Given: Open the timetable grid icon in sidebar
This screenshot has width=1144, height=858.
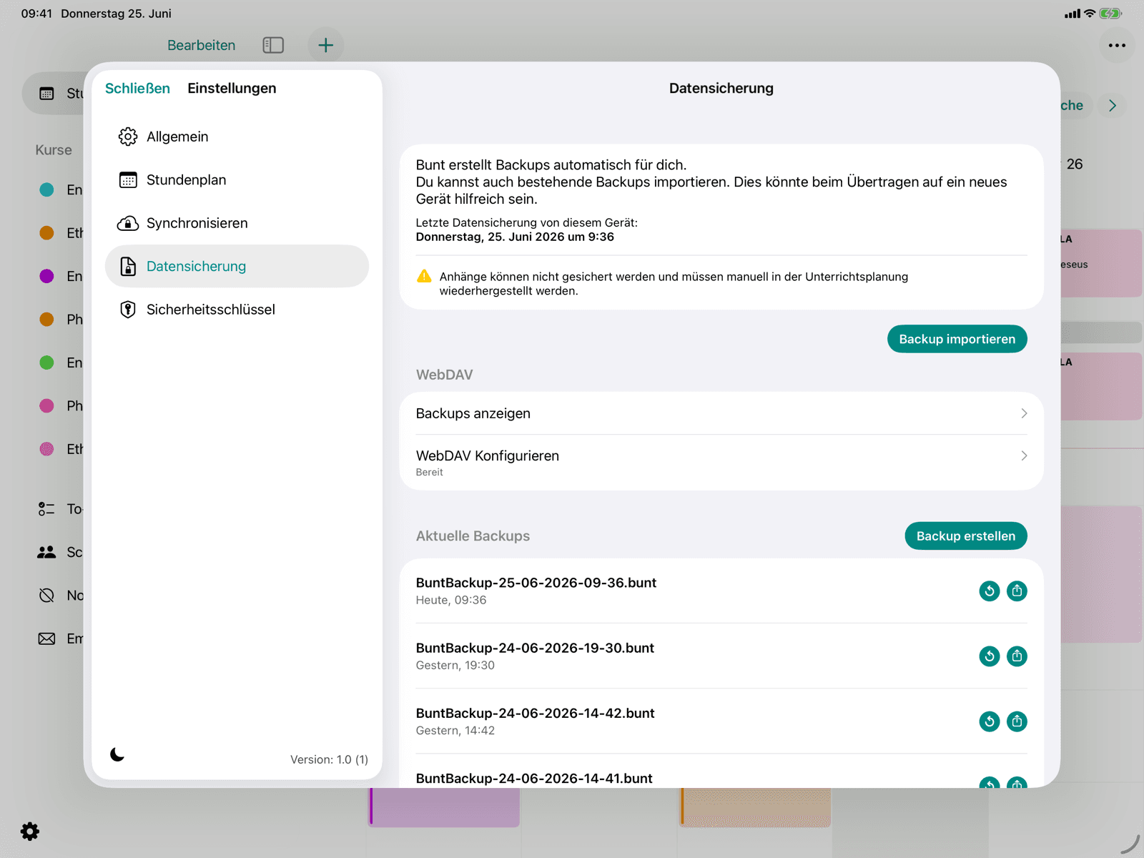Looking at the screenshot, I should [46, 94].
